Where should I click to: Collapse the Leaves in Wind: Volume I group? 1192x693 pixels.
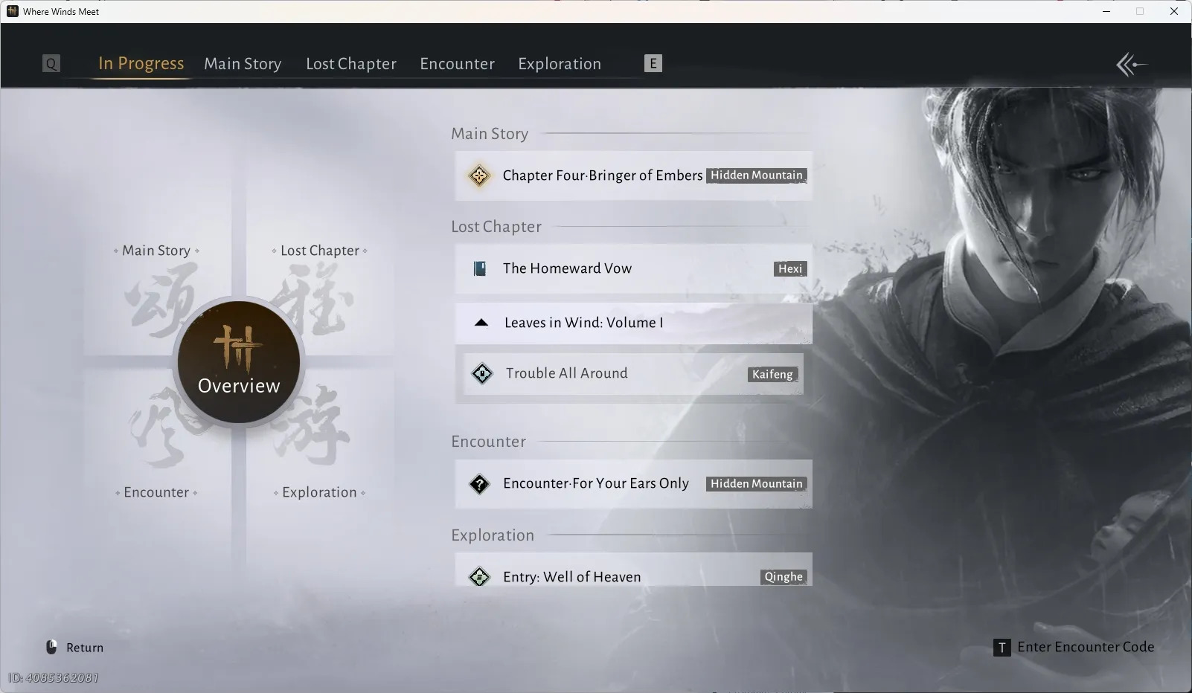click(x=481, y=323)
